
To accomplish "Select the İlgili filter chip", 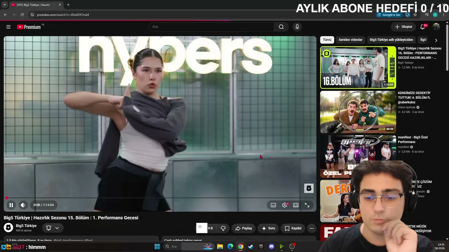I will [x=423, y=40].
